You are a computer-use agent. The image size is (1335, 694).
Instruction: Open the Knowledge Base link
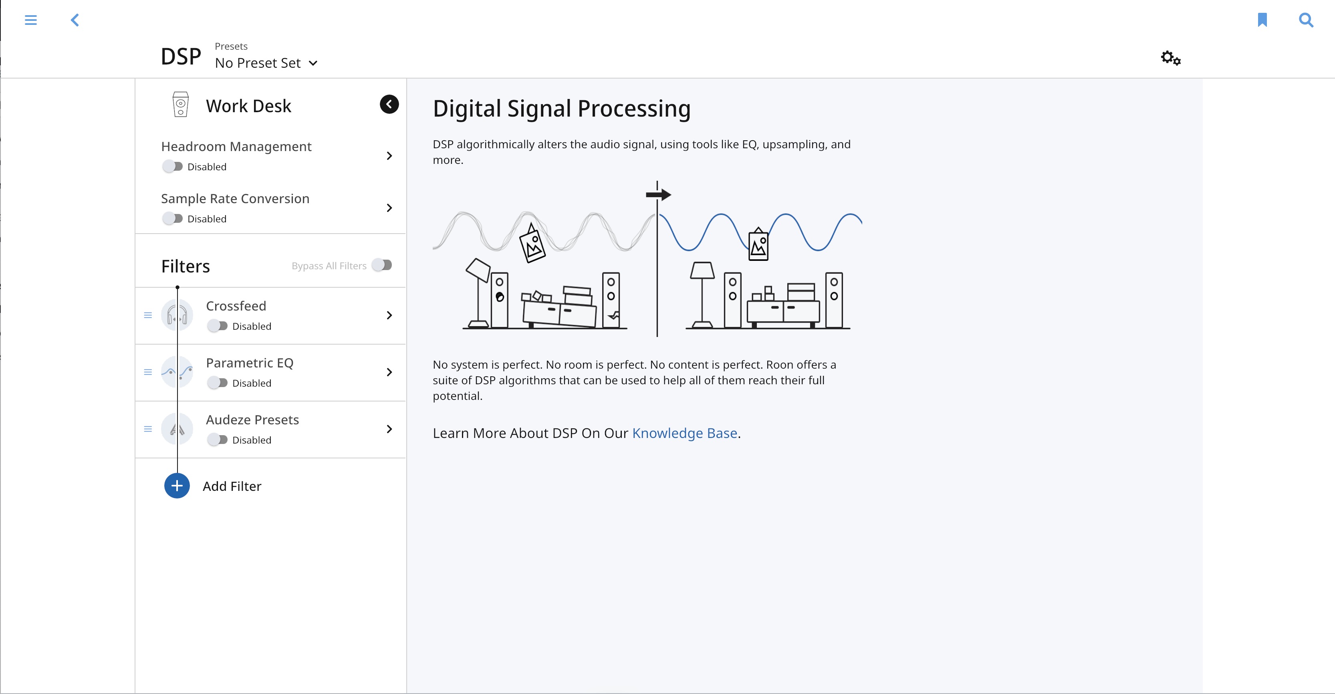(684, 433)
